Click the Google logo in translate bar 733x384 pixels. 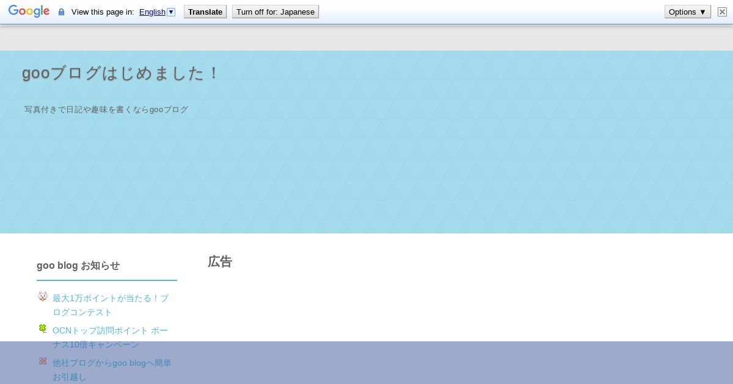(29, 12)
